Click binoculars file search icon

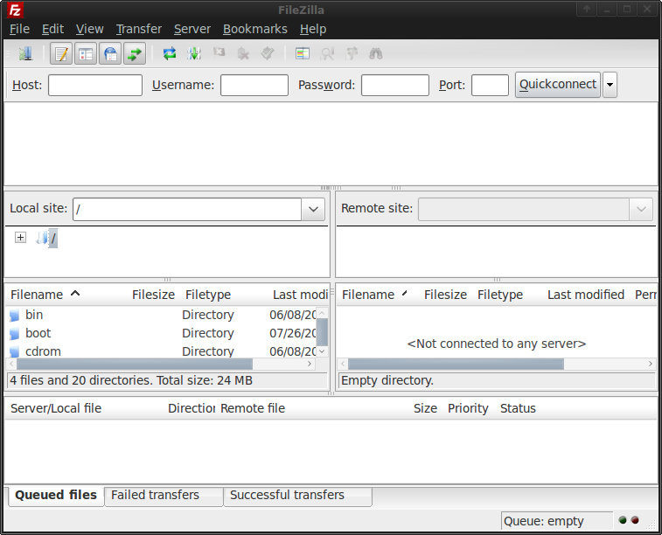coord(376,53)
